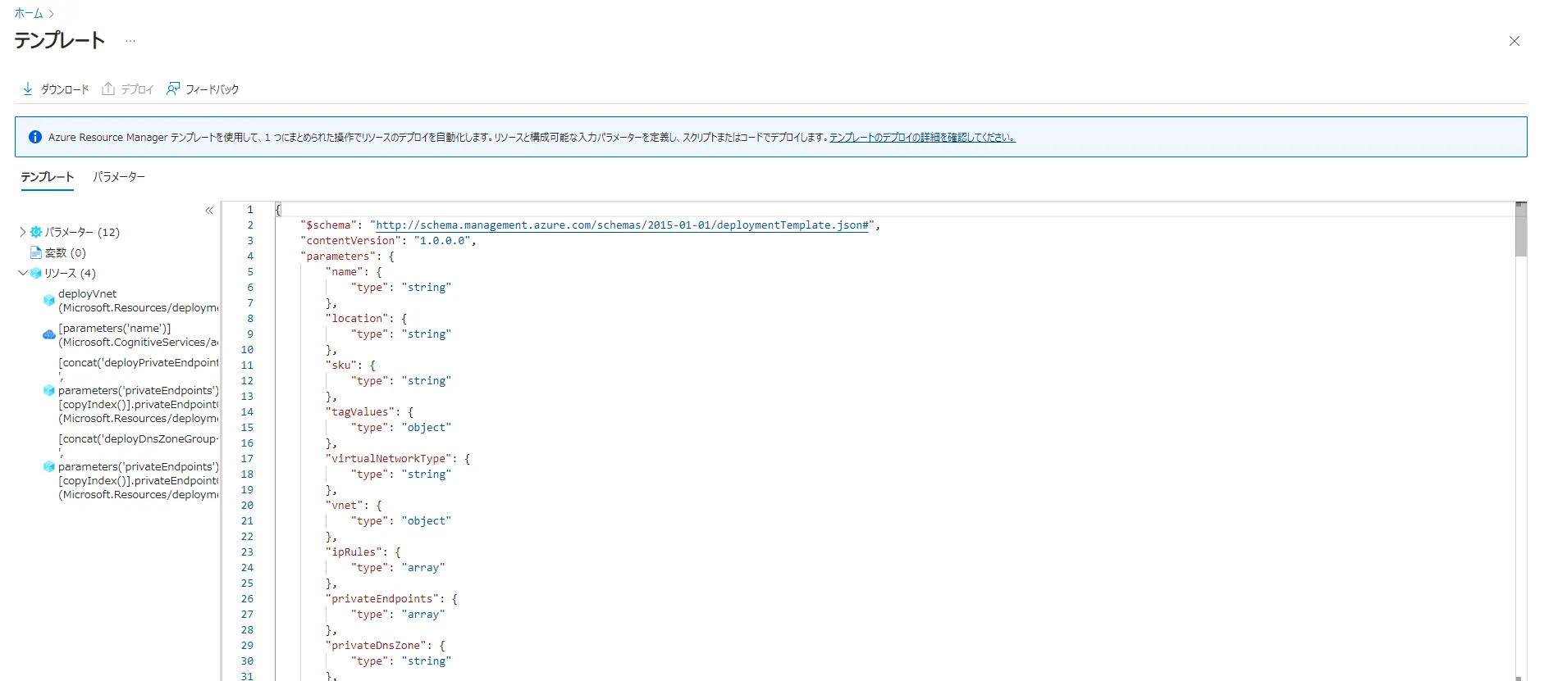Click the 変数 document icon in tree

(36, 252)
